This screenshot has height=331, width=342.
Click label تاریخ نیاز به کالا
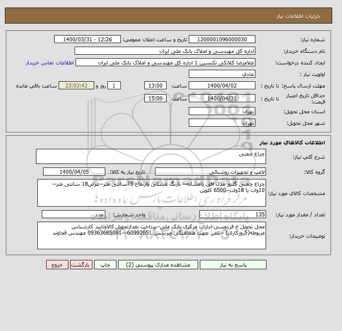[x=127, y=172]
